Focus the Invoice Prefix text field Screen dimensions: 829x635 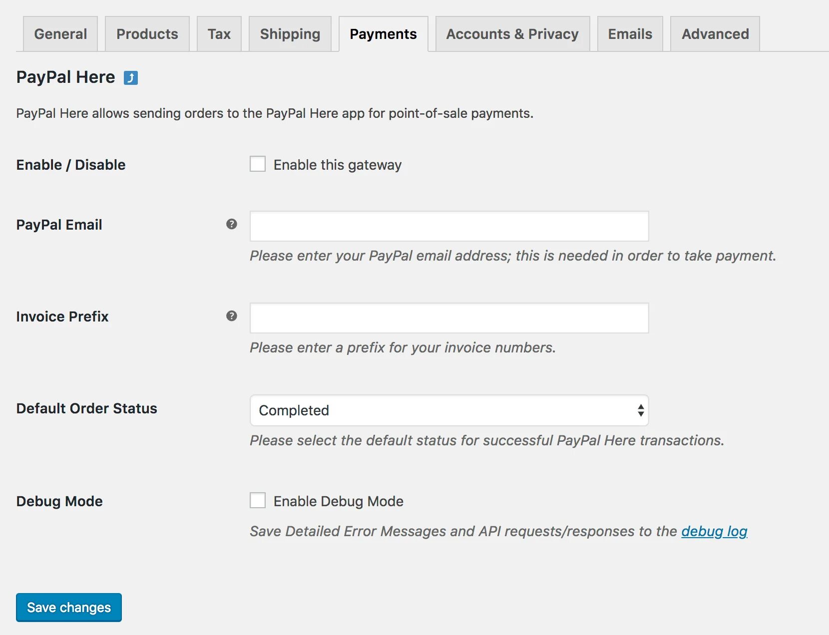pos(449,318)
